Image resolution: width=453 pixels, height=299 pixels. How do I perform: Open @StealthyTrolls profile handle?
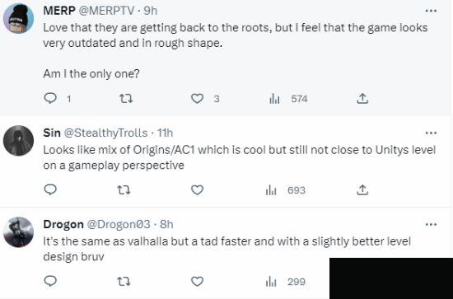pos(105,133)
